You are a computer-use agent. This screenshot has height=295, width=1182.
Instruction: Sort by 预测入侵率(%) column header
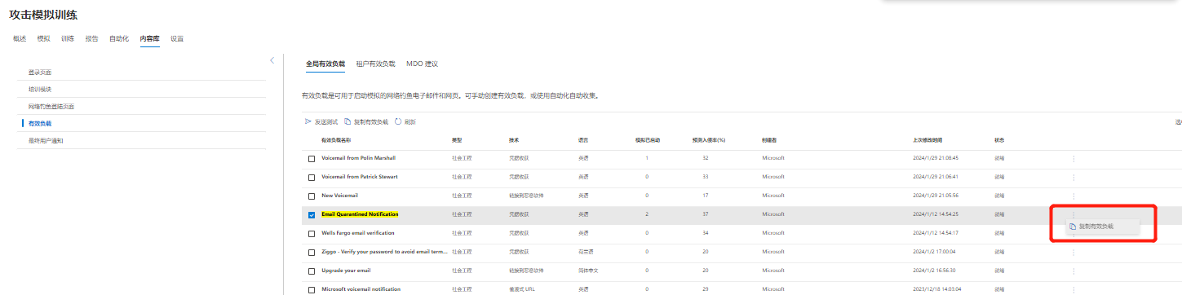tap(709, 140)
